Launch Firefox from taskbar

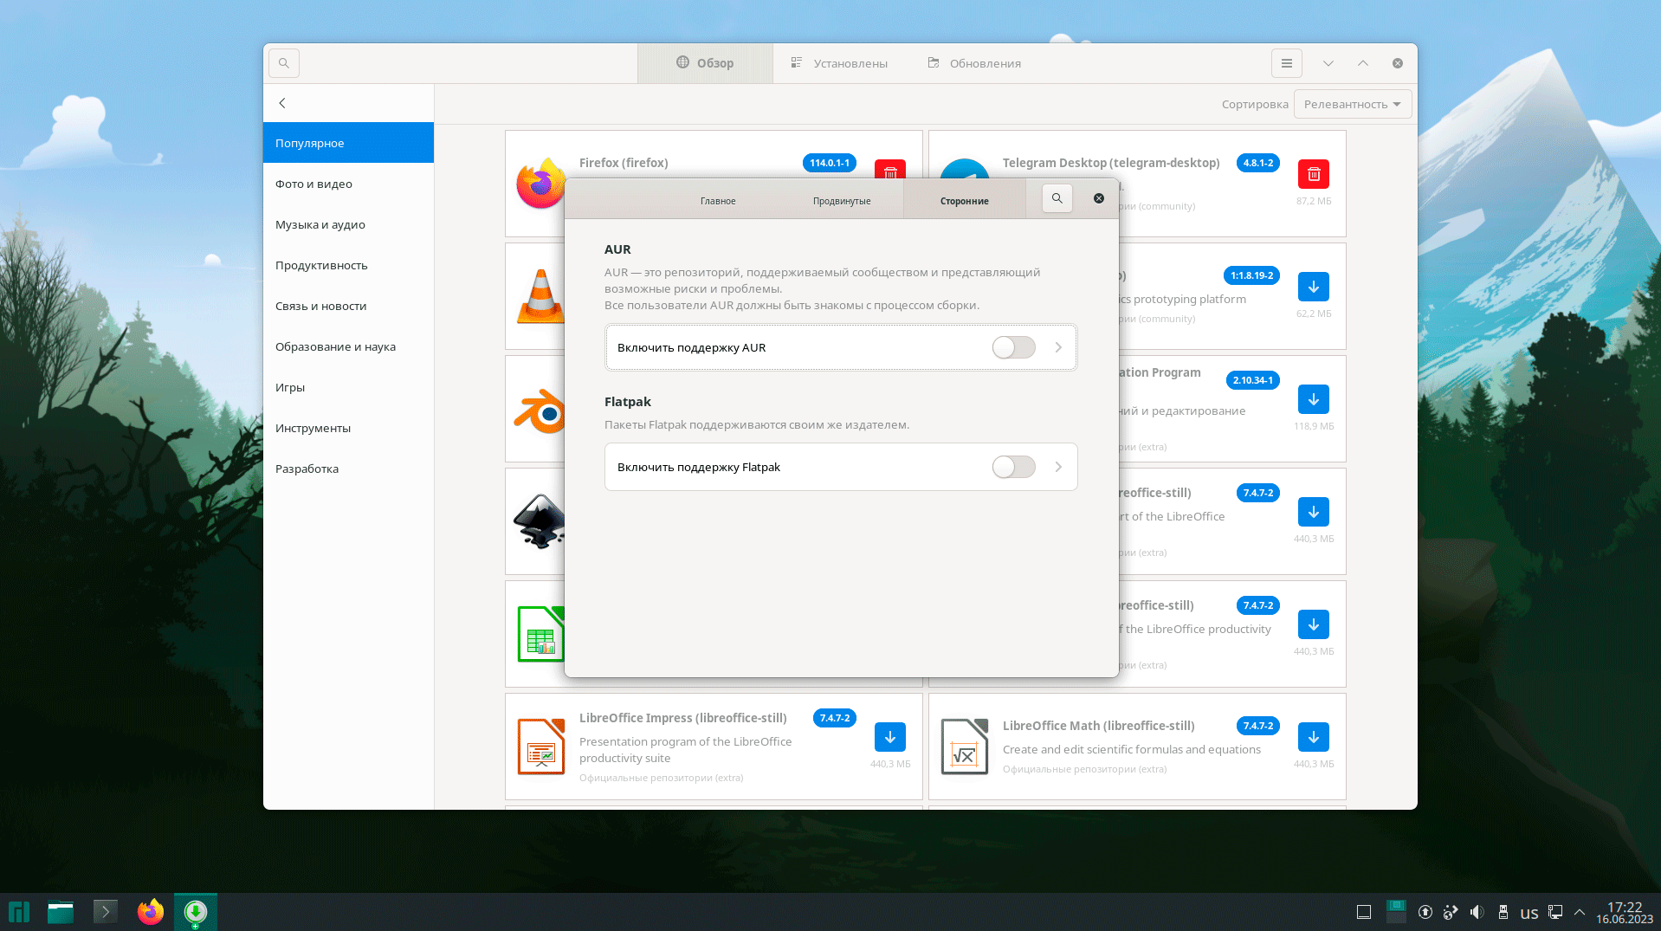[x=151, y=912]
